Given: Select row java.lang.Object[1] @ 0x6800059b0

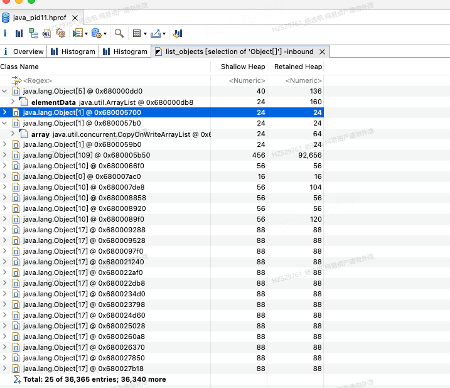Looking at the screenshot, I should 162,144.
